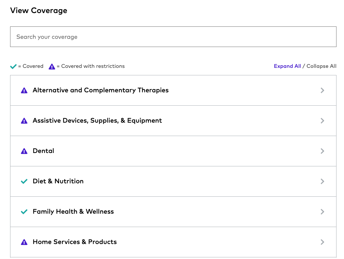Click the Diet & Nutrition label text
Screen dimensions: 344x259
(58, 181)
